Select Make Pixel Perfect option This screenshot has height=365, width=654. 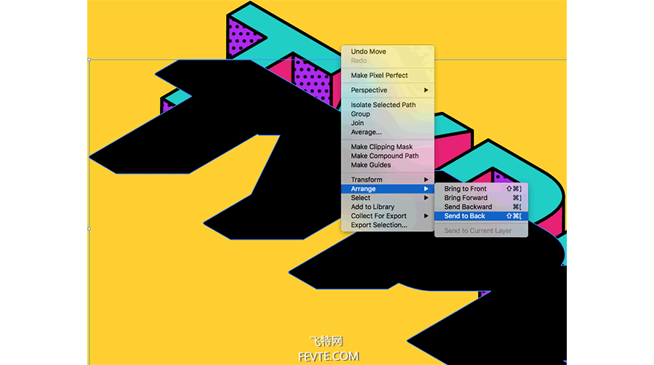(x=387, y=75)
